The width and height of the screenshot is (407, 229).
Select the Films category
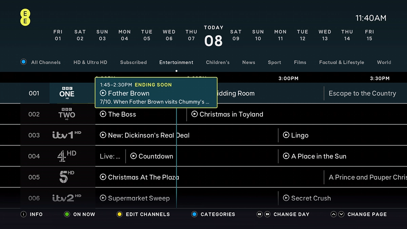(300, 62)
